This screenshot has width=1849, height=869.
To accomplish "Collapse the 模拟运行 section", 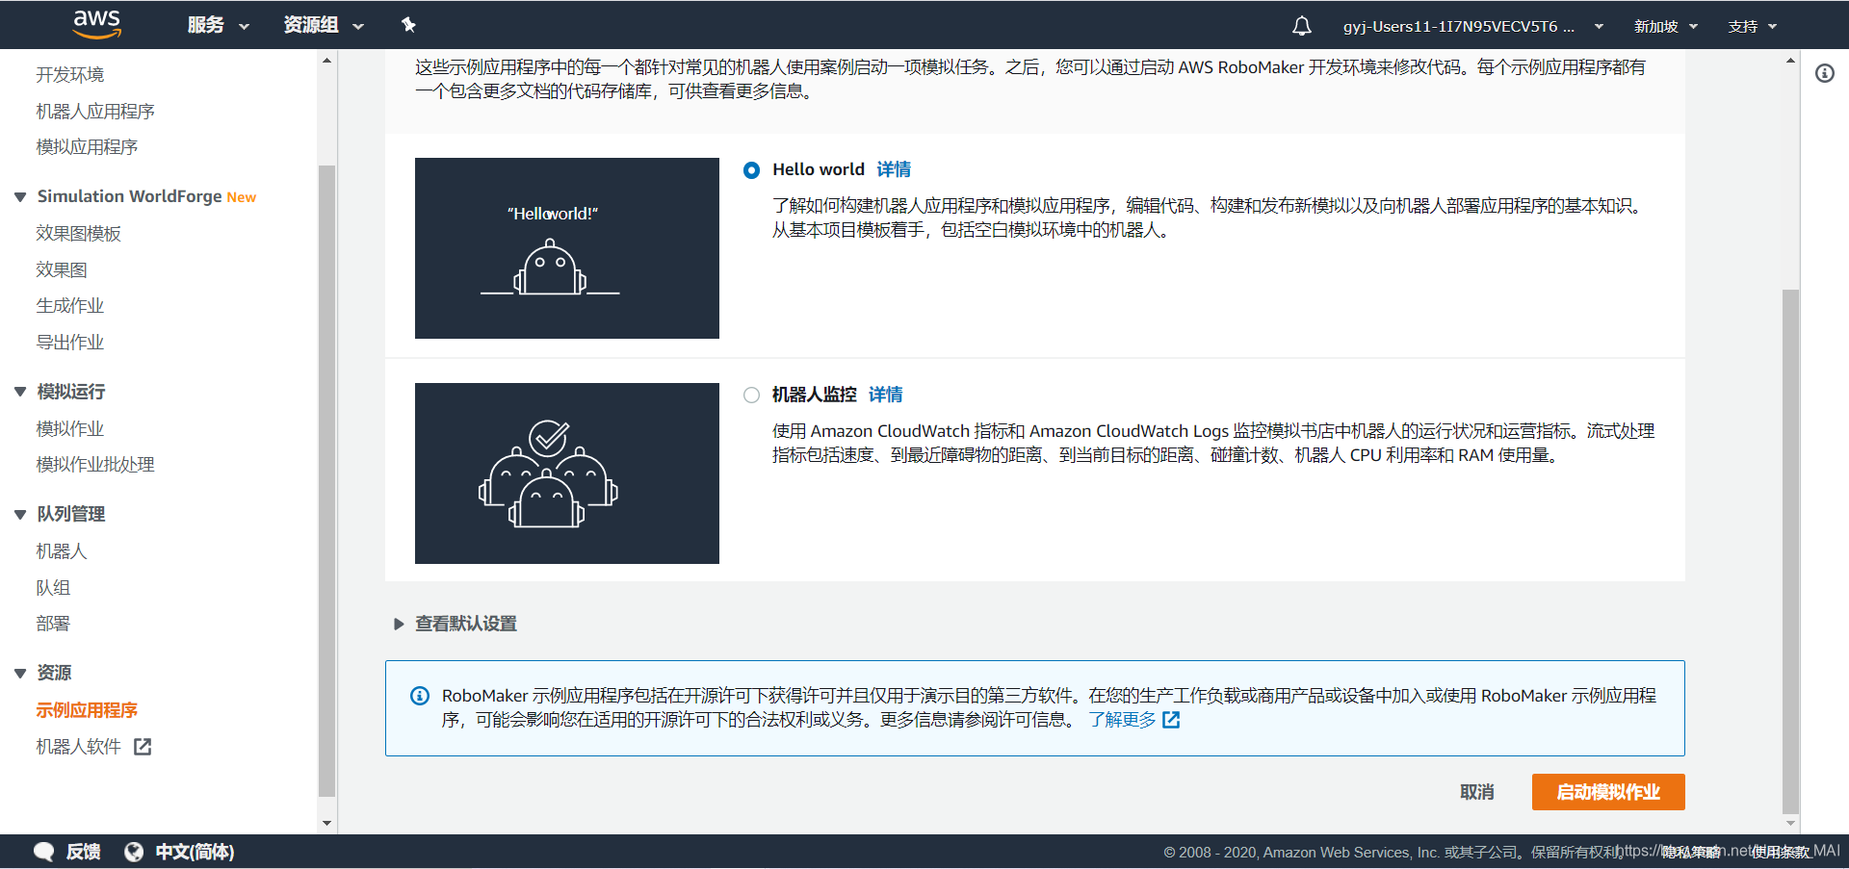I will [x=20, y=392].
